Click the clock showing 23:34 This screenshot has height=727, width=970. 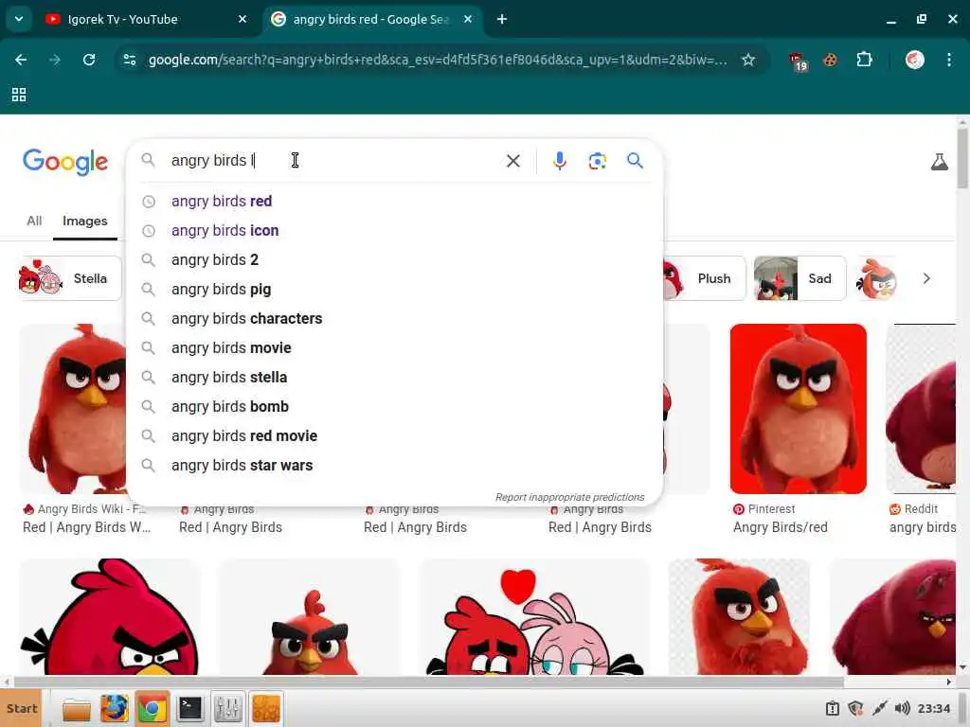pos(933,708)
